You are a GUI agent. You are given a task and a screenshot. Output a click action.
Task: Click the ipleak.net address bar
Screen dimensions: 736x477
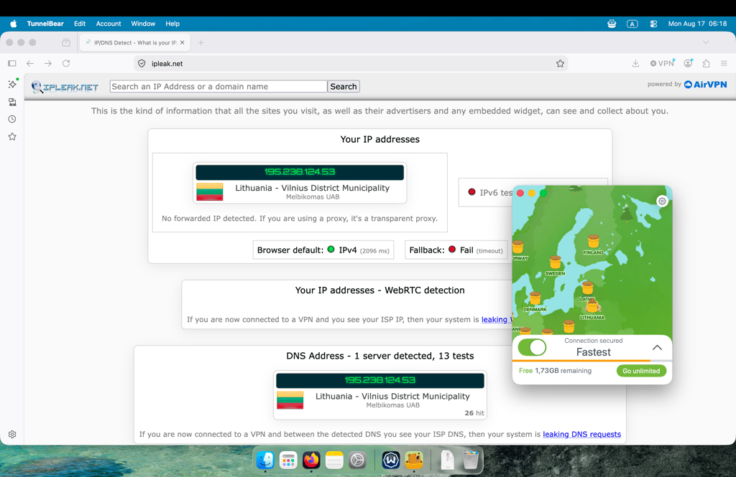pyautogui.click(x=350, y=63)
